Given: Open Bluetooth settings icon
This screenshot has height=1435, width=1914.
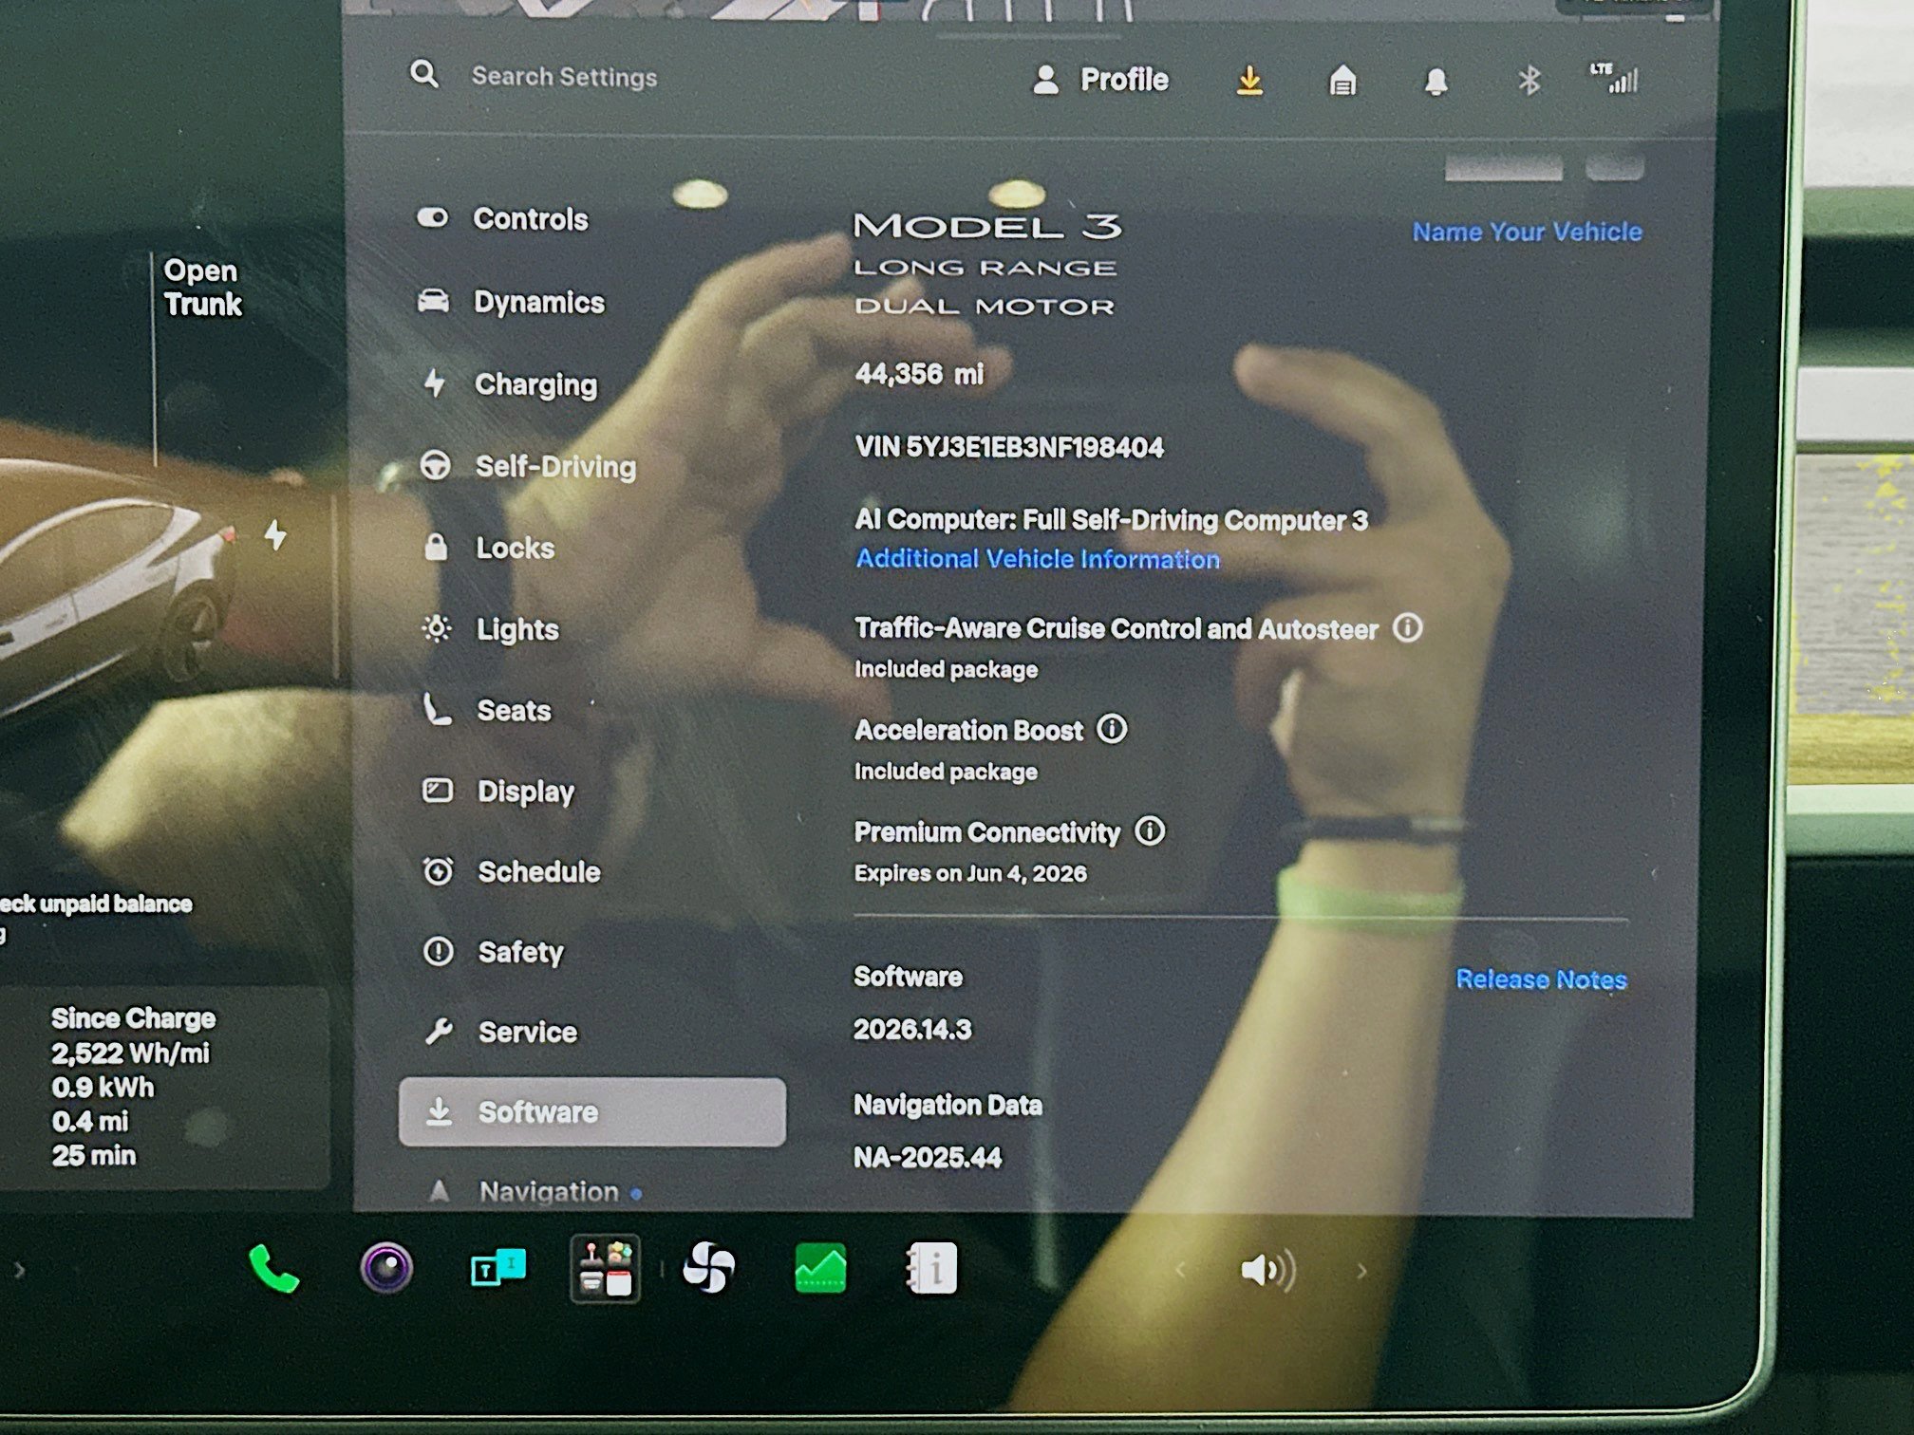Looking at the screenshot, I should (1528, 82).
